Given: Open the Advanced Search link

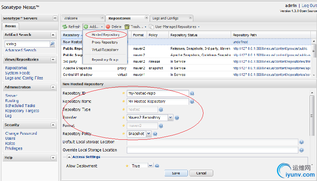Looking at the screenshot, I should [21, 50].
